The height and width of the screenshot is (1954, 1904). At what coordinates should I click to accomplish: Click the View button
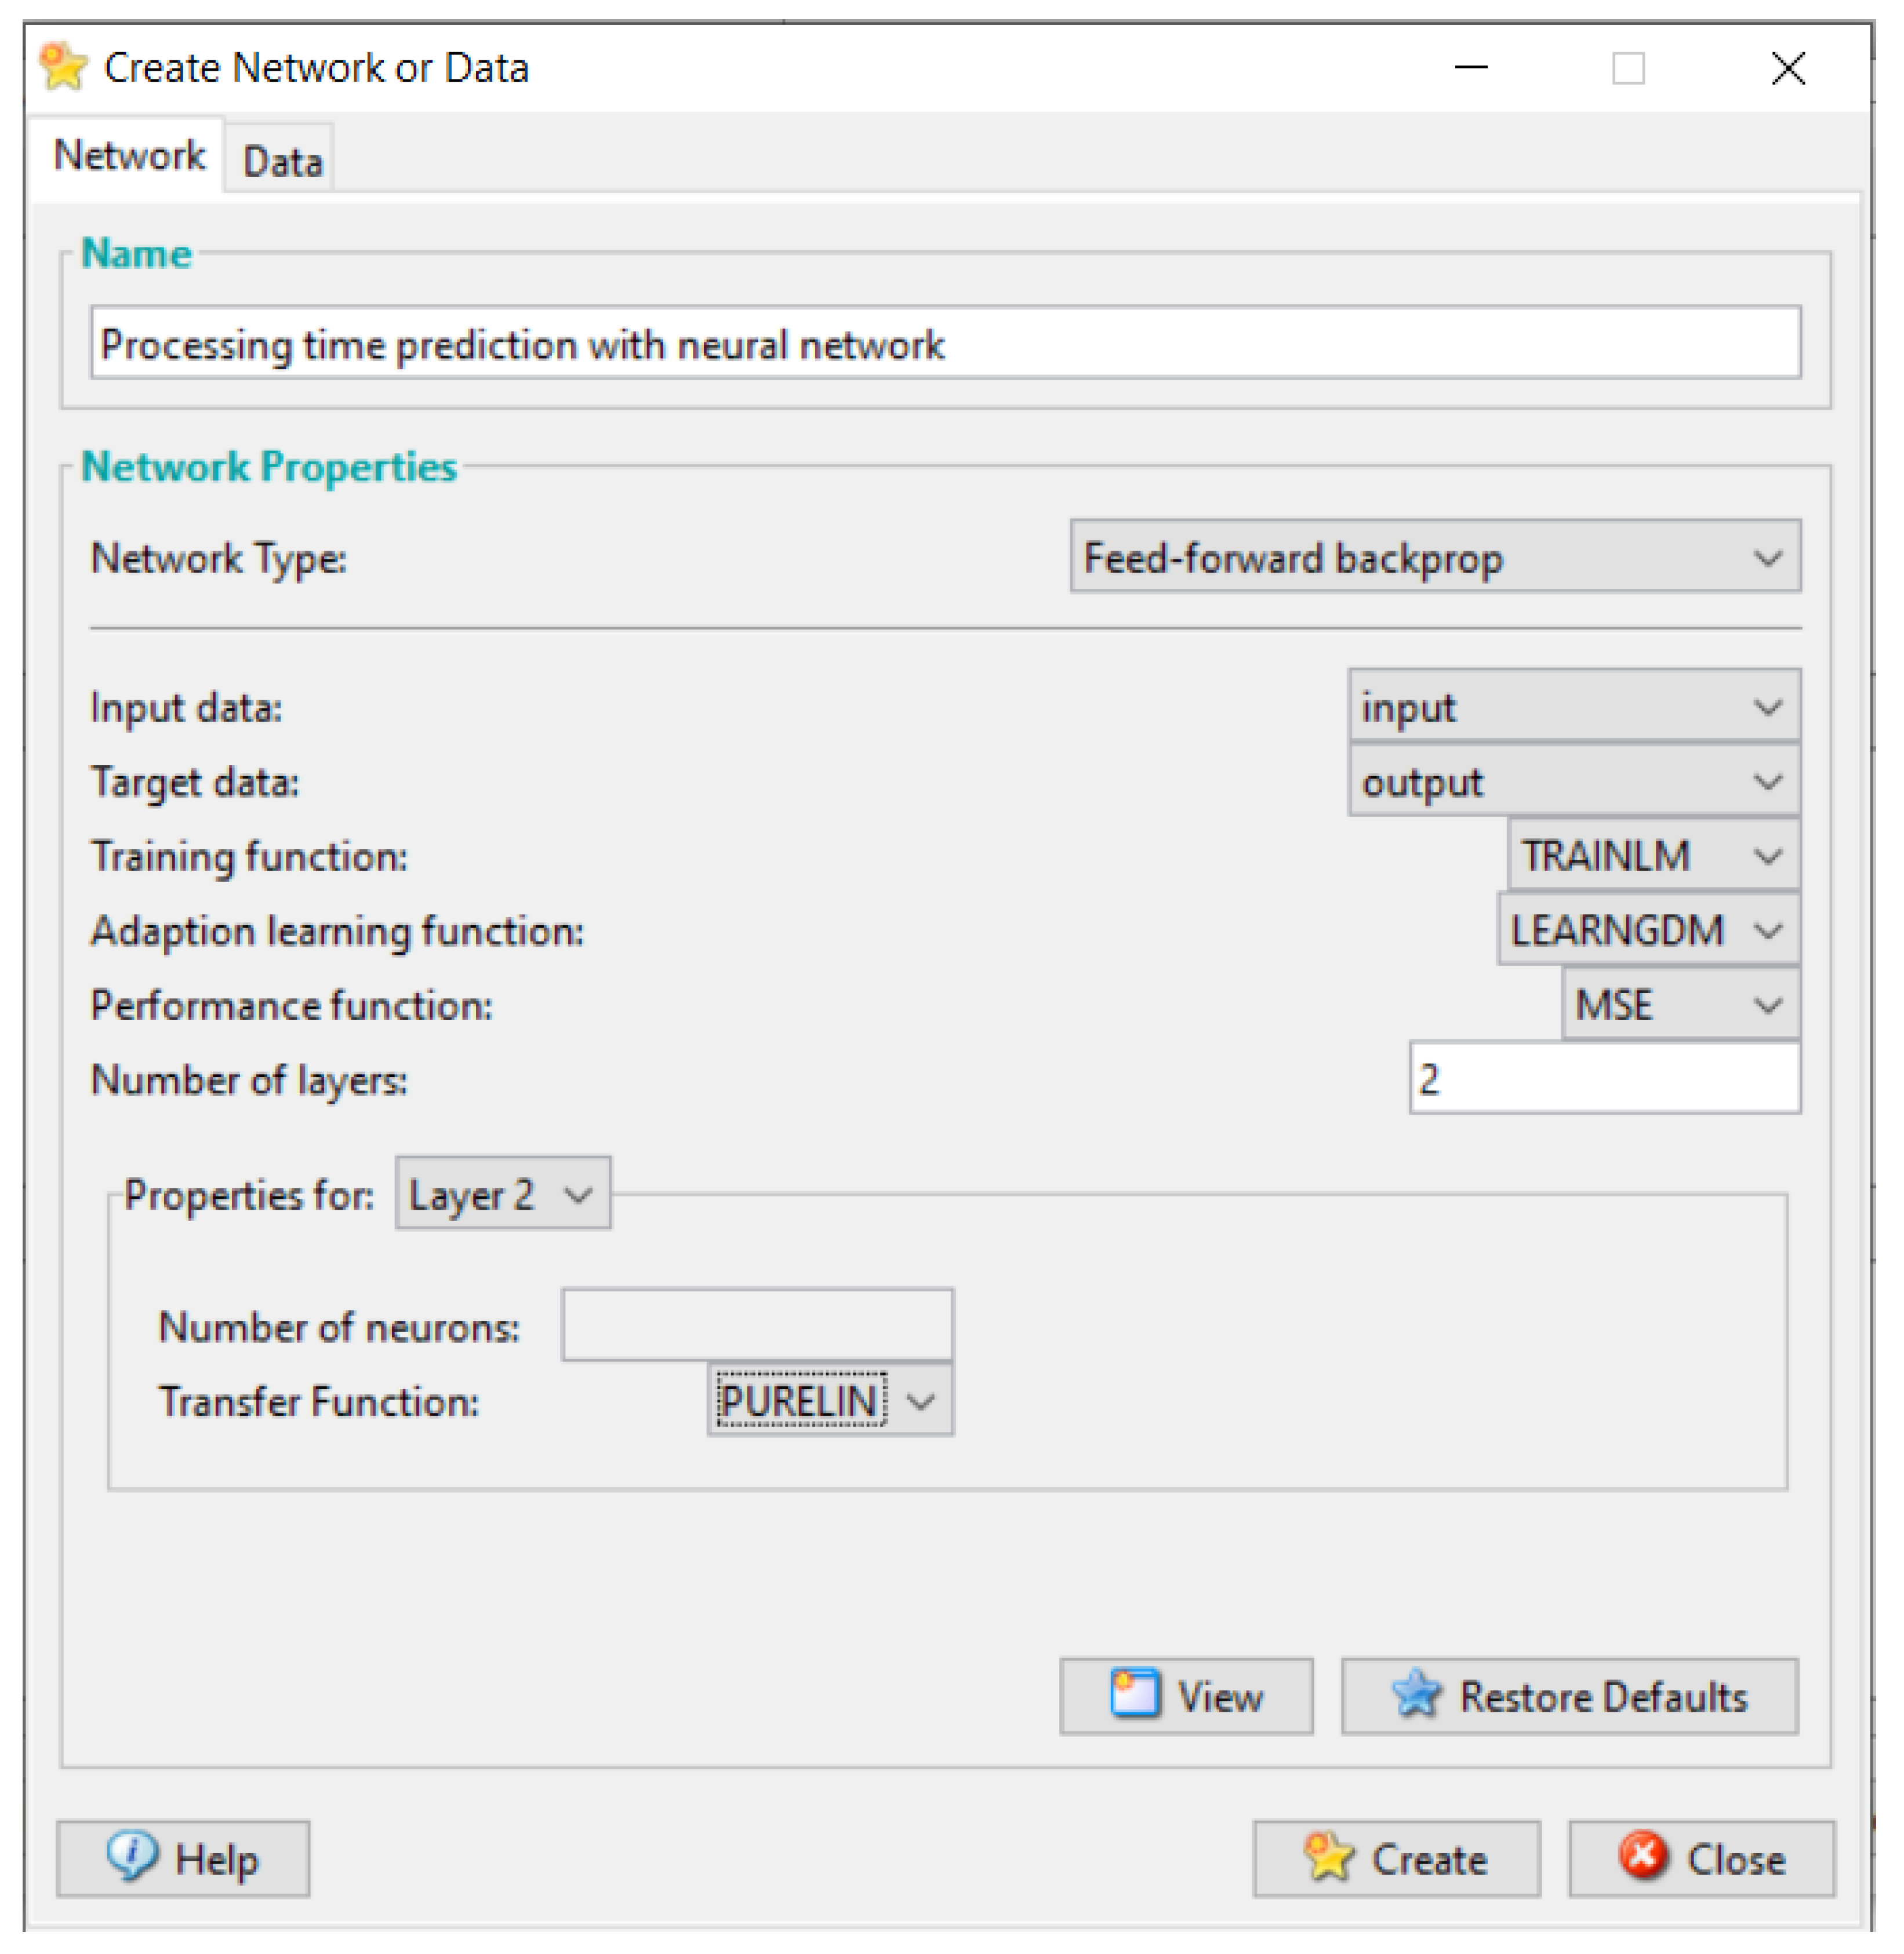[x=1186, y=1696]
